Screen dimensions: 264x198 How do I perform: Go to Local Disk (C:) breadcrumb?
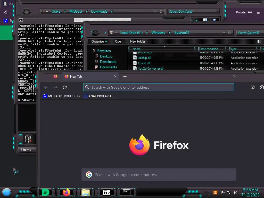tap(131, 33)
